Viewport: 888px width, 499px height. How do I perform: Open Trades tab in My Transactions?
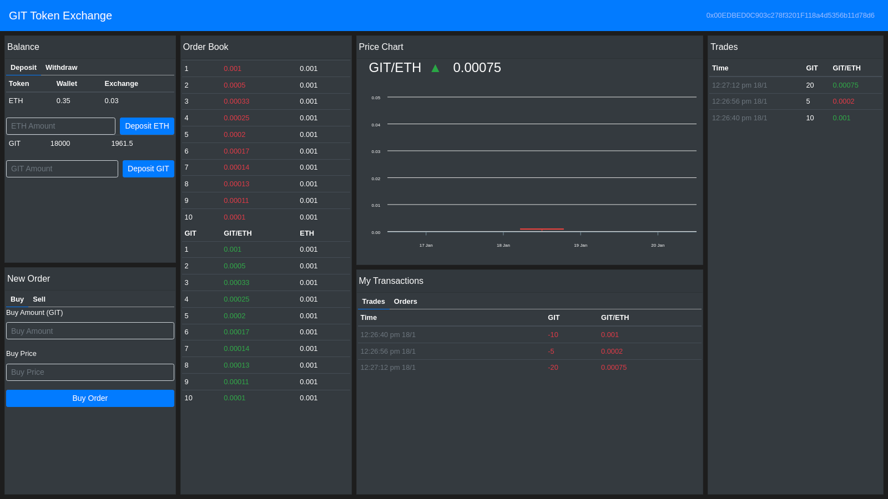point(373,302)
